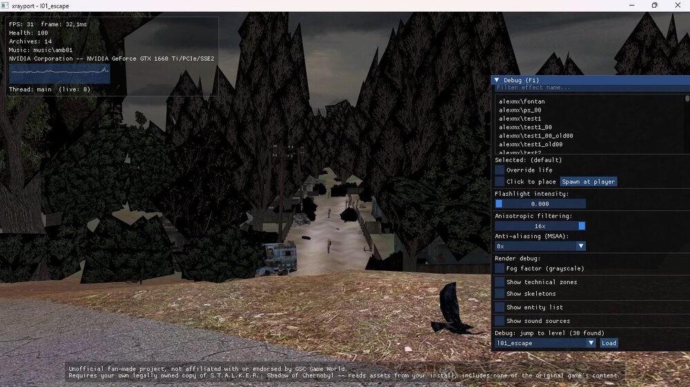Screen dimensions: 690x387
Task: Adjust Anisotropic filtering 16x slider
Action: point(540,226)
